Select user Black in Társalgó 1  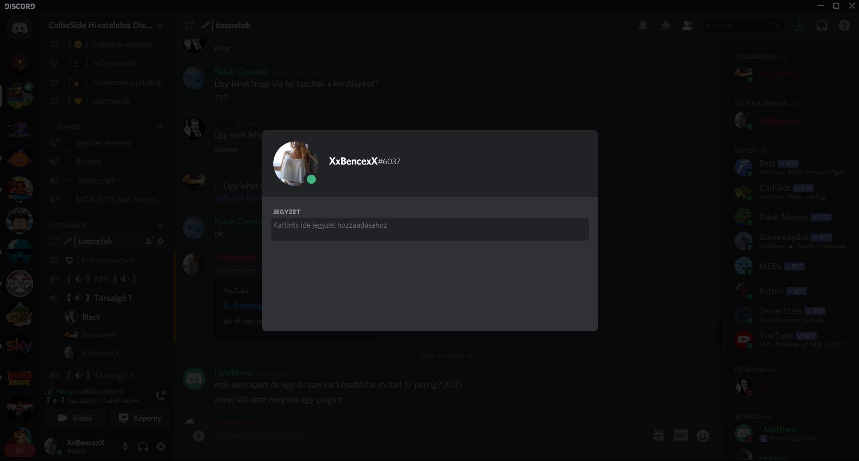tap(115, 317)
